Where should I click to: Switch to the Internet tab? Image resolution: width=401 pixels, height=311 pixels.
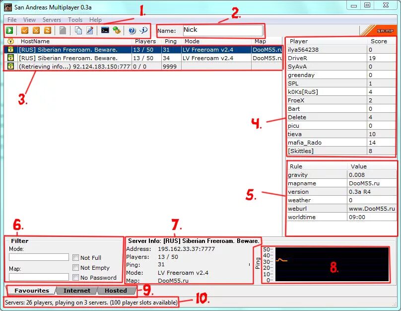[x=77, y=291]
